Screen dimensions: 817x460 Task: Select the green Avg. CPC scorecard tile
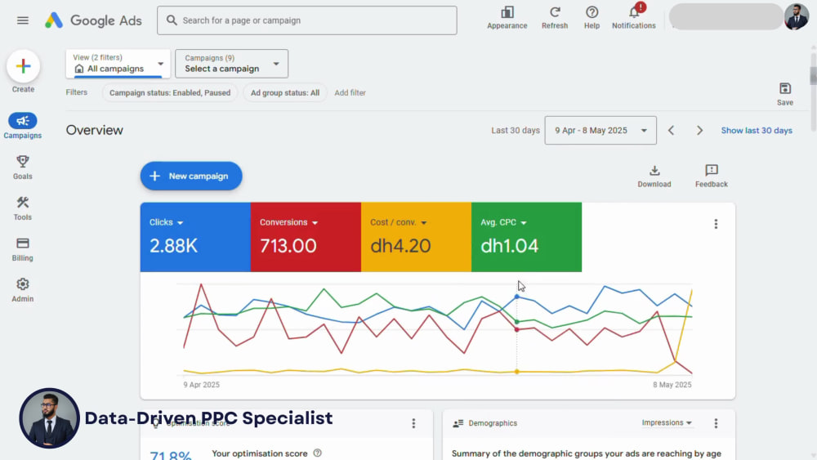click(x=527, y=237)
